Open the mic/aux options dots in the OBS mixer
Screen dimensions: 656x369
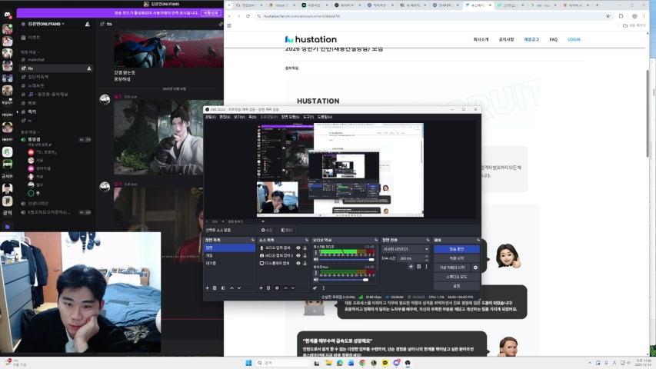tap(316, 273)
